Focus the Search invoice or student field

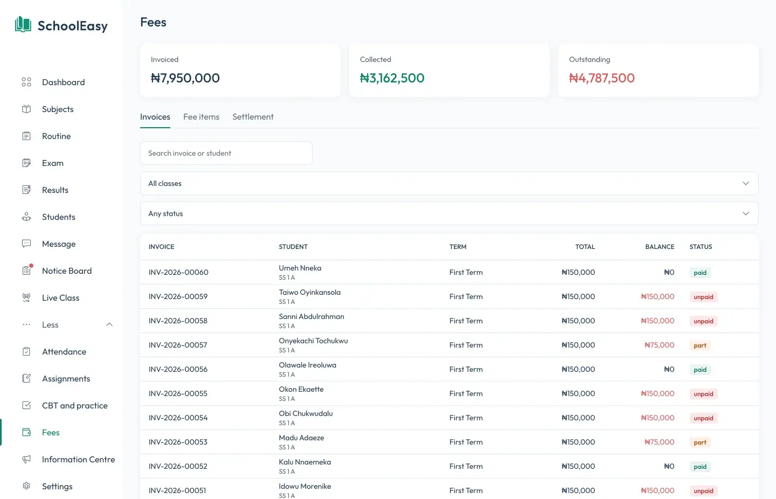226,153
